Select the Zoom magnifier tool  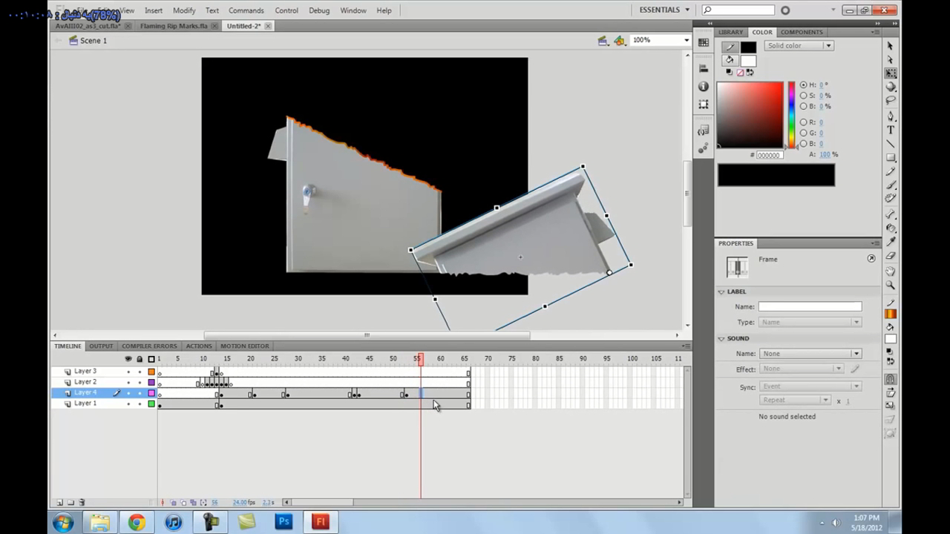[891, 285]
